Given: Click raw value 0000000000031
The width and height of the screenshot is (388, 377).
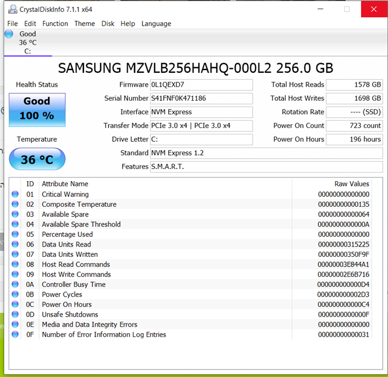Looking at the screenshot, I should pyautogui.click(x=343, y=334).
